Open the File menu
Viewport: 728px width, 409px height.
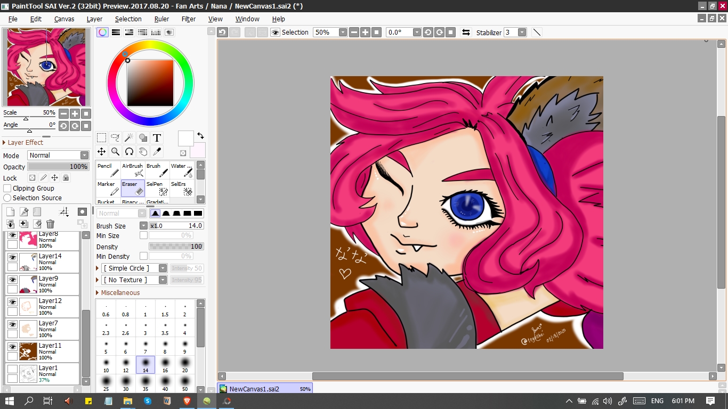(x=13, y=19)
